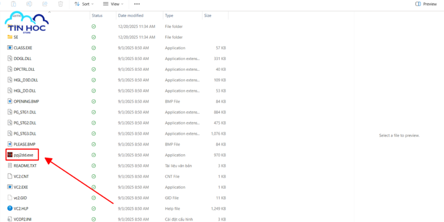Screen dimensions: 444x222
Task: Select the SE folder icon
Action: pyautogui.click(x=10, y=37)
